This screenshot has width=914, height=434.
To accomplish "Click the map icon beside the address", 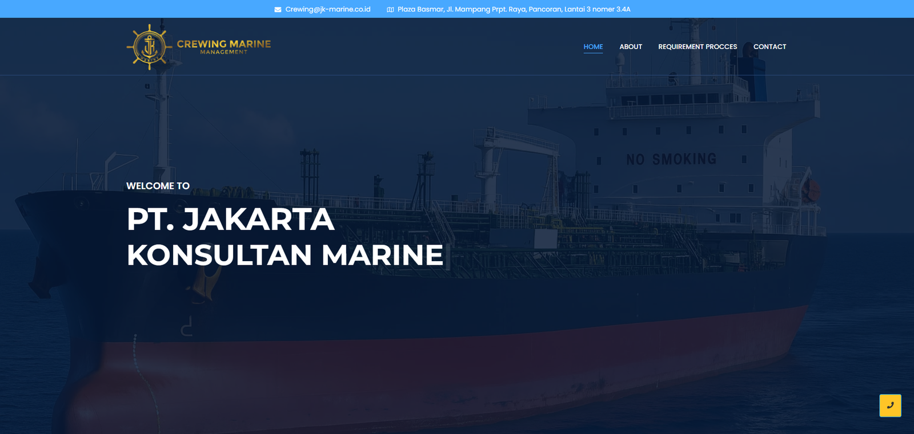I will [390, 10].
